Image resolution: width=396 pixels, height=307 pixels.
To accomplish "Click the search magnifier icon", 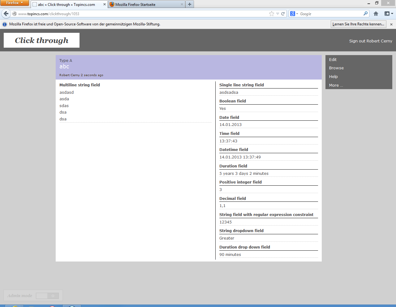I will pyautogui.click(x=366, y=14).
